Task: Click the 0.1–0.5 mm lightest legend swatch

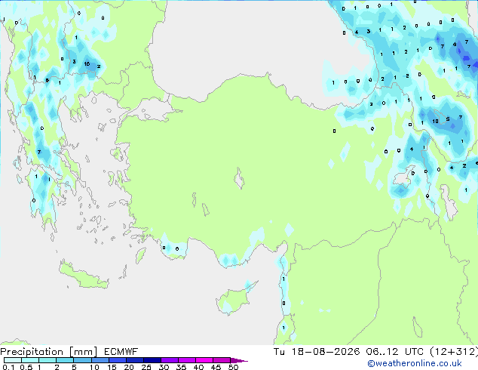Action: (13, 360)
